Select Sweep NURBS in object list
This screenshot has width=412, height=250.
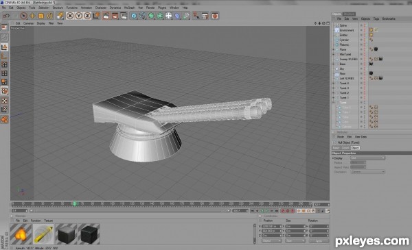click(x=348, y=59)
